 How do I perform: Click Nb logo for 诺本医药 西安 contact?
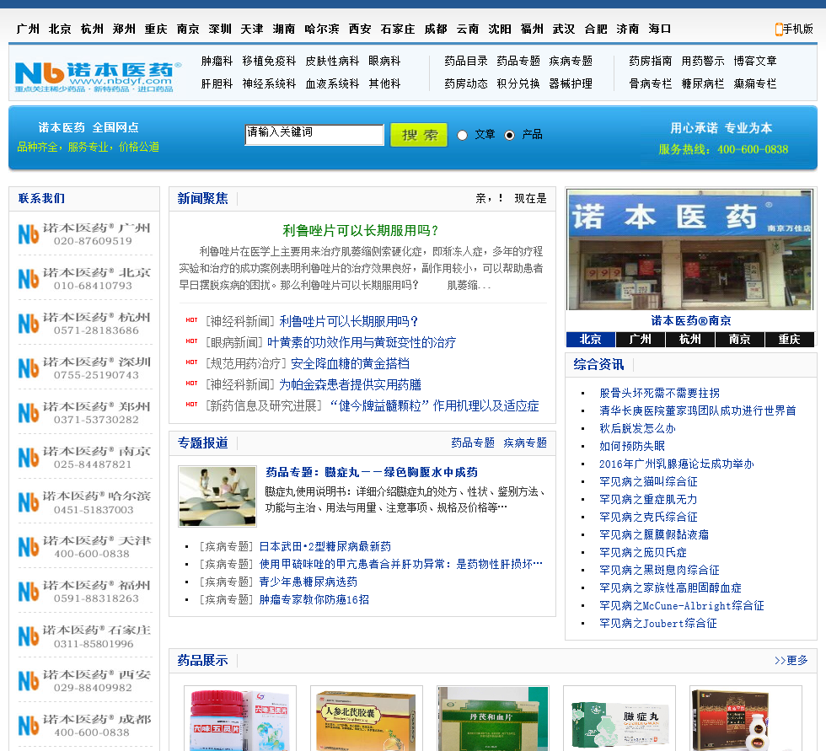29,681
